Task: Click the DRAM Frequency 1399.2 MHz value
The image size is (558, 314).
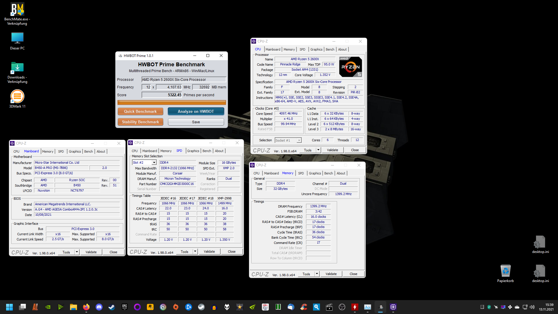Action: [318, 206]
